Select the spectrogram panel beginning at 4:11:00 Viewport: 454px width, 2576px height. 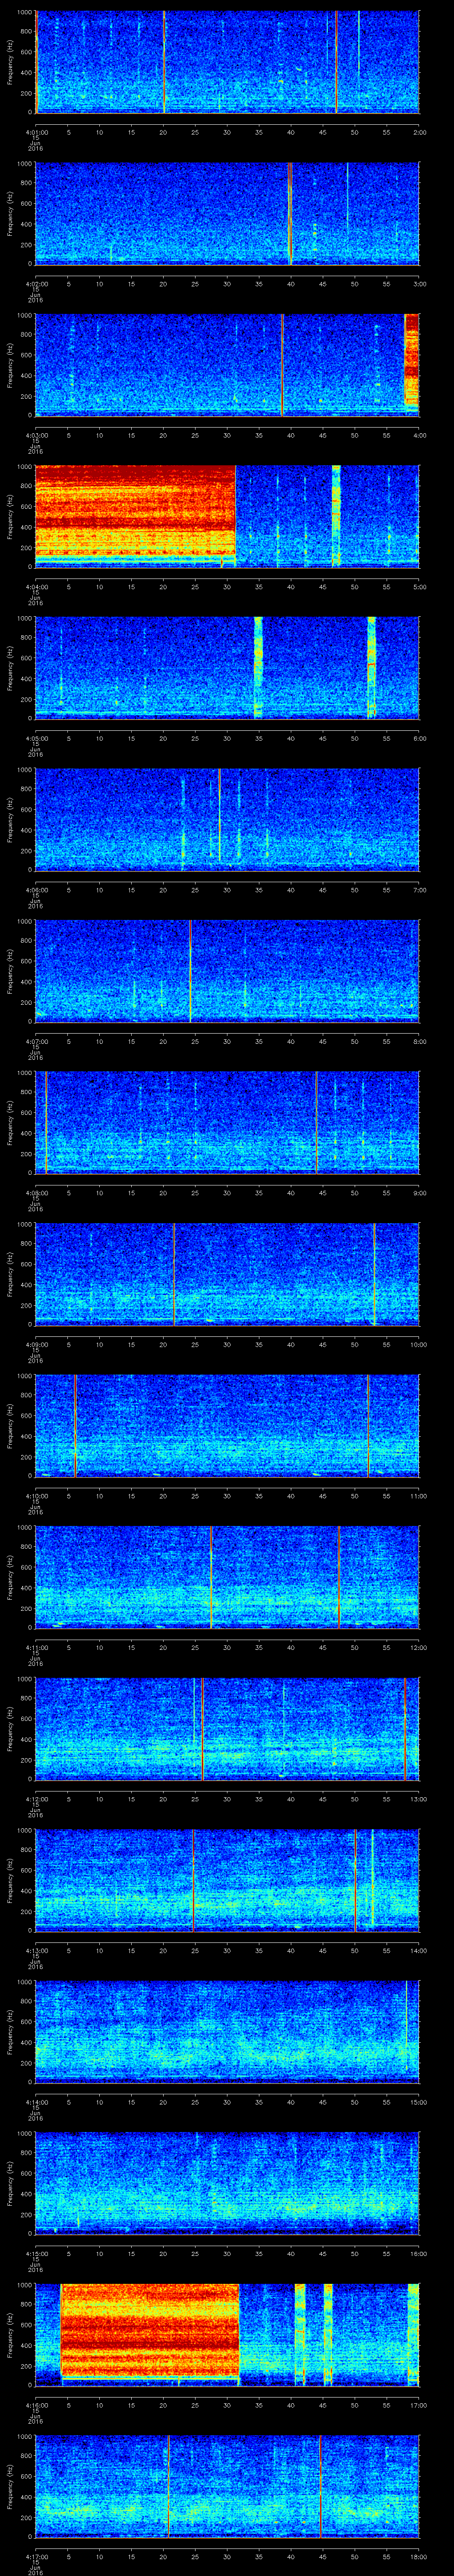227,1577
